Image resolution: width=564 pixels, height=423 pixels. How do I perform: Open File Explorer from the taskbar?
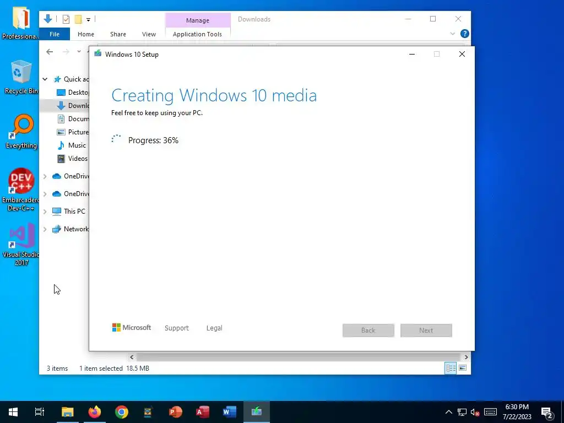67,412
